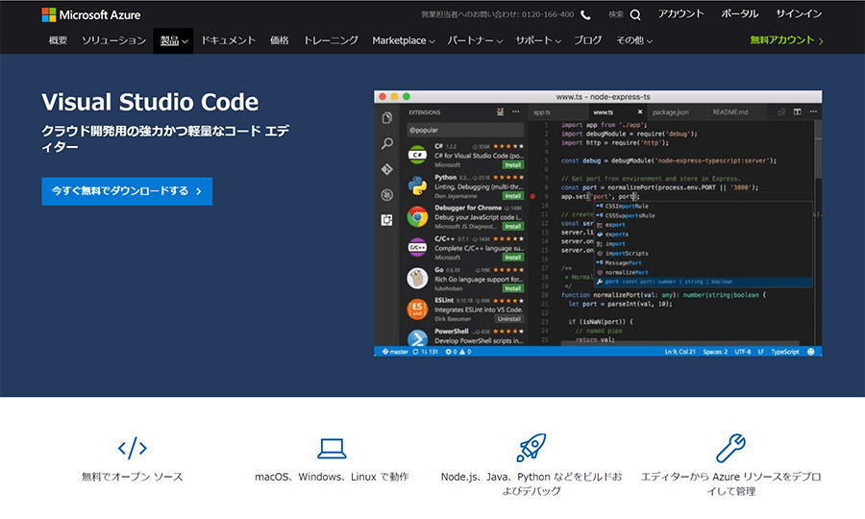
Task: Install the C/C++ extension
Action: (513, 257)
